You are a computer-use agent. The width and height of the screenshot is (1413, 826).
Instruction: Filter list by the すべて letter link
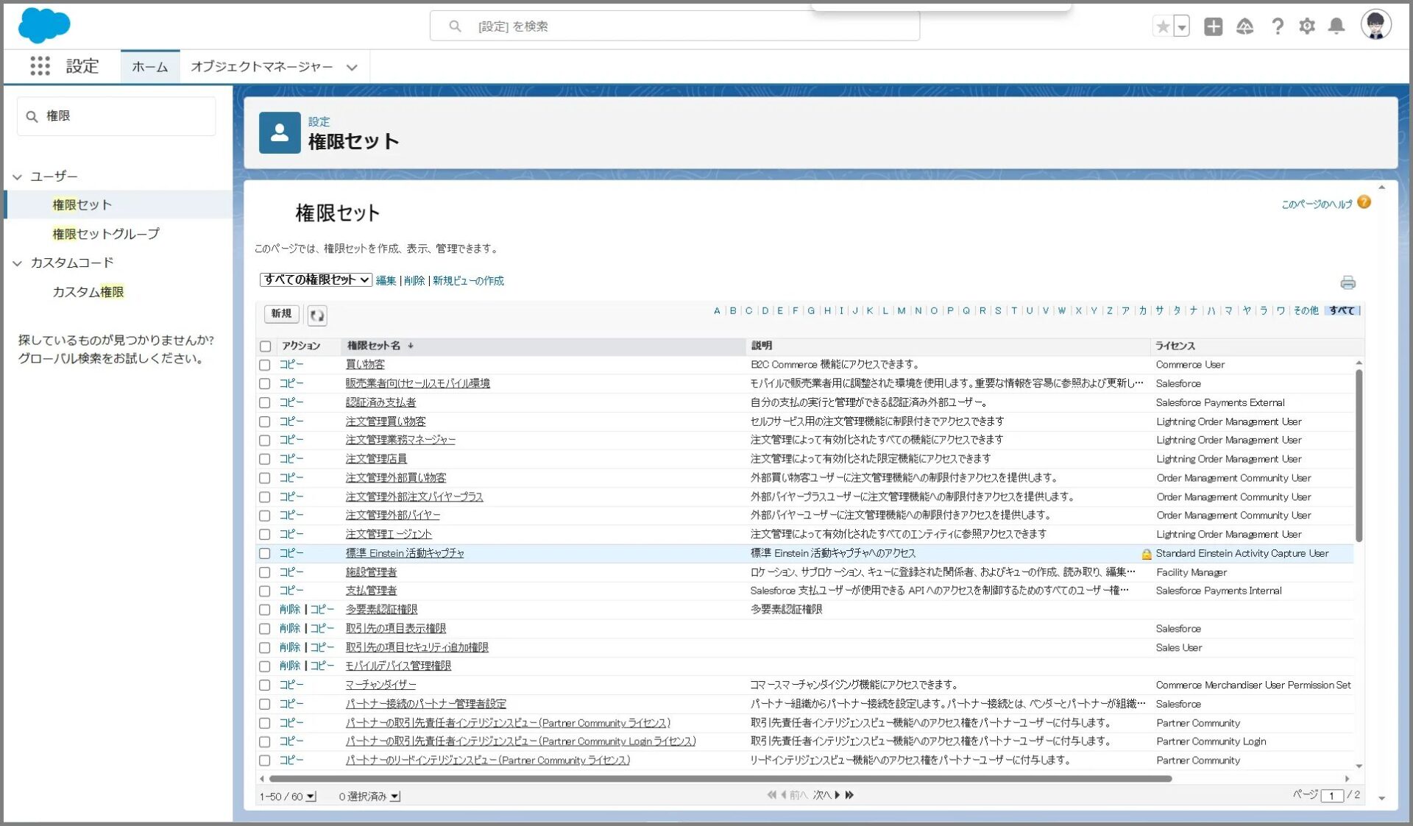point(1342,310)
